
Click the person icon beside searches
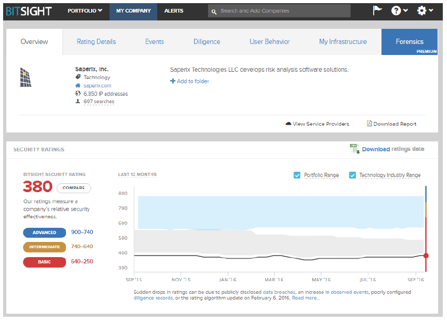tap(78, 101)
